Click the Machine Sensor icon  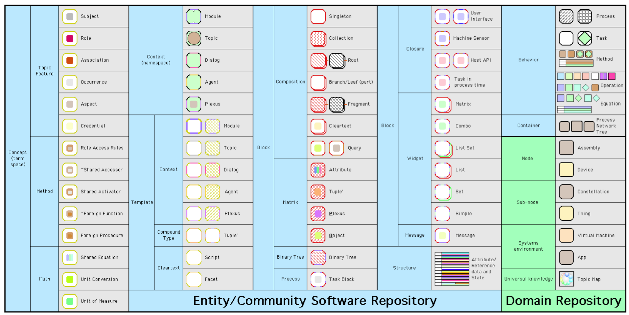(442, 38)
